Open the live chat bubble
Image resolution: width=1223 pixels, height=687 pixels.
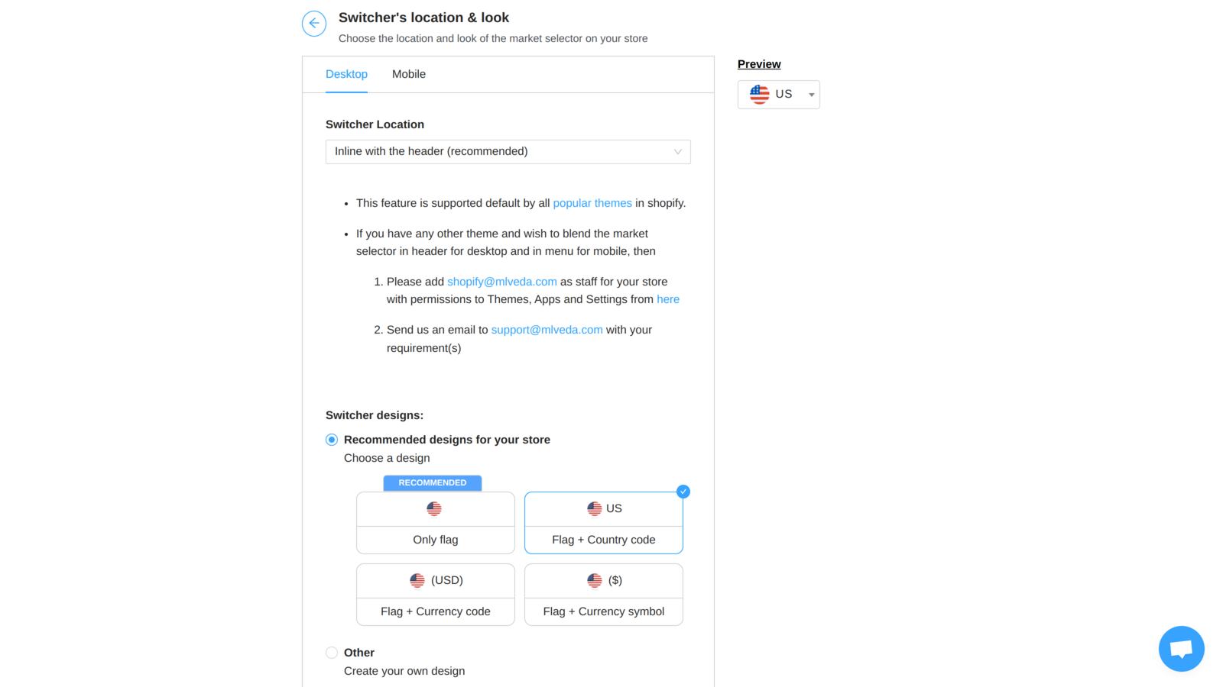click(1181, 648)
